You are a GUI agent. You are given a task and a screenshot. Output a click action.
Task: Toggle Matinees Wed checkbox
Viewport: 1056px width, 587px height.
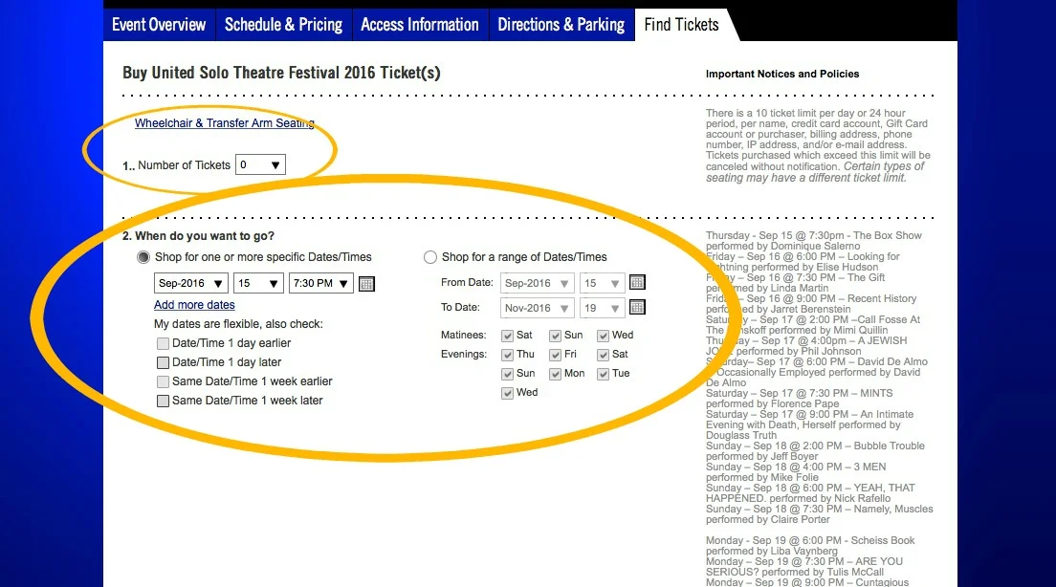pyautogui.click(x=604, y=336)
